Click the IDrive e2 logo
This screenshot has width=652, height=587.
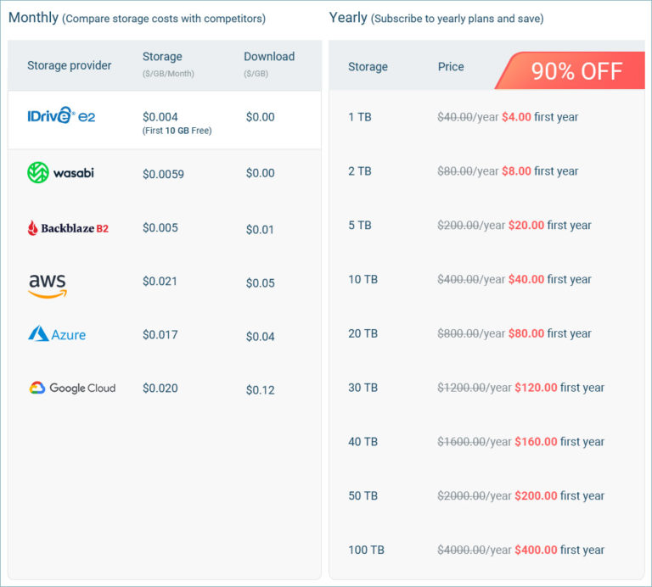point(61,117)
